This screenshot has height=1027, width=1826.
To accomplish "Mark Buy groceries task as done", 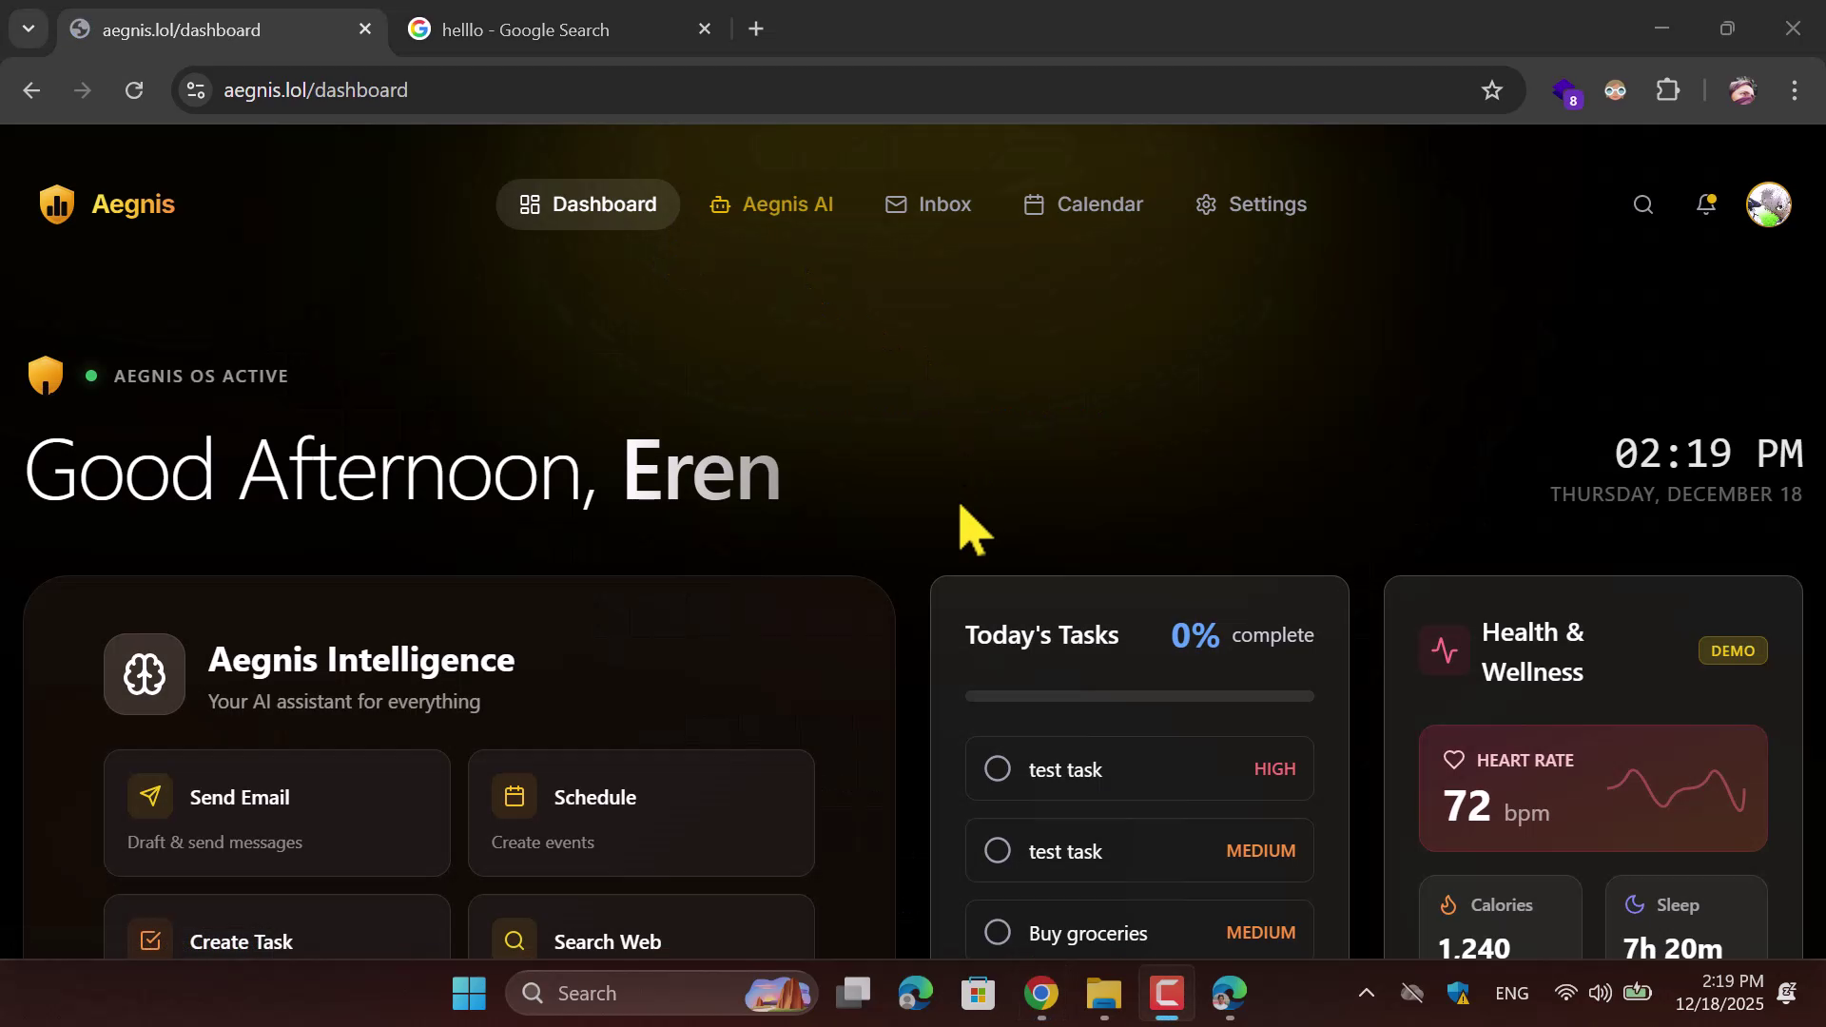I will [x=997, y=932].
